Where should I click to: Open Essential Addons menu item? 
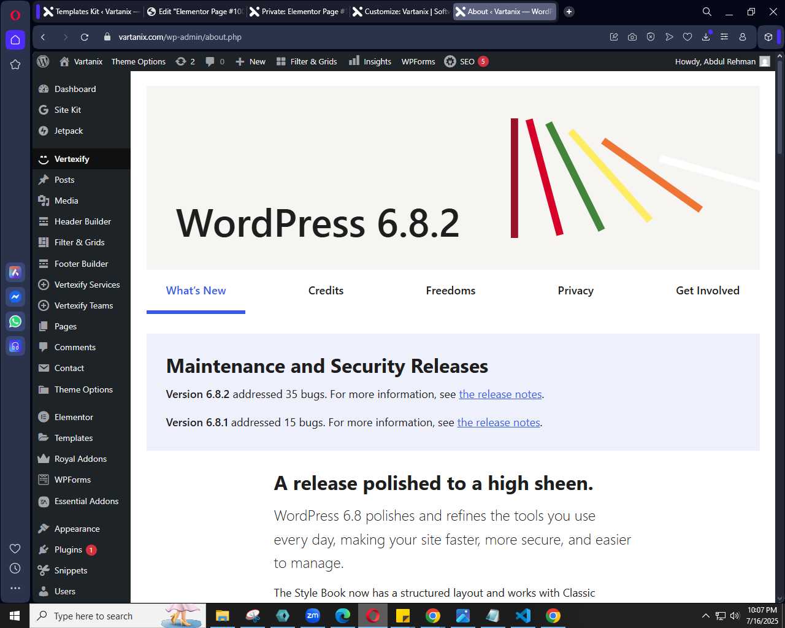81,501
